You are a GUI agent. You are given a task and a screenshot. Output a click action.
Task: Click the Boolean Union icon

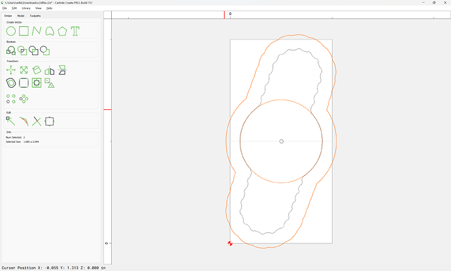coord(10,50)
